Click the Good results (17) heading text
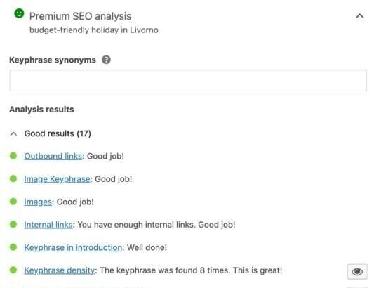This screenshot has width=374, height=288. click(58, 133)
